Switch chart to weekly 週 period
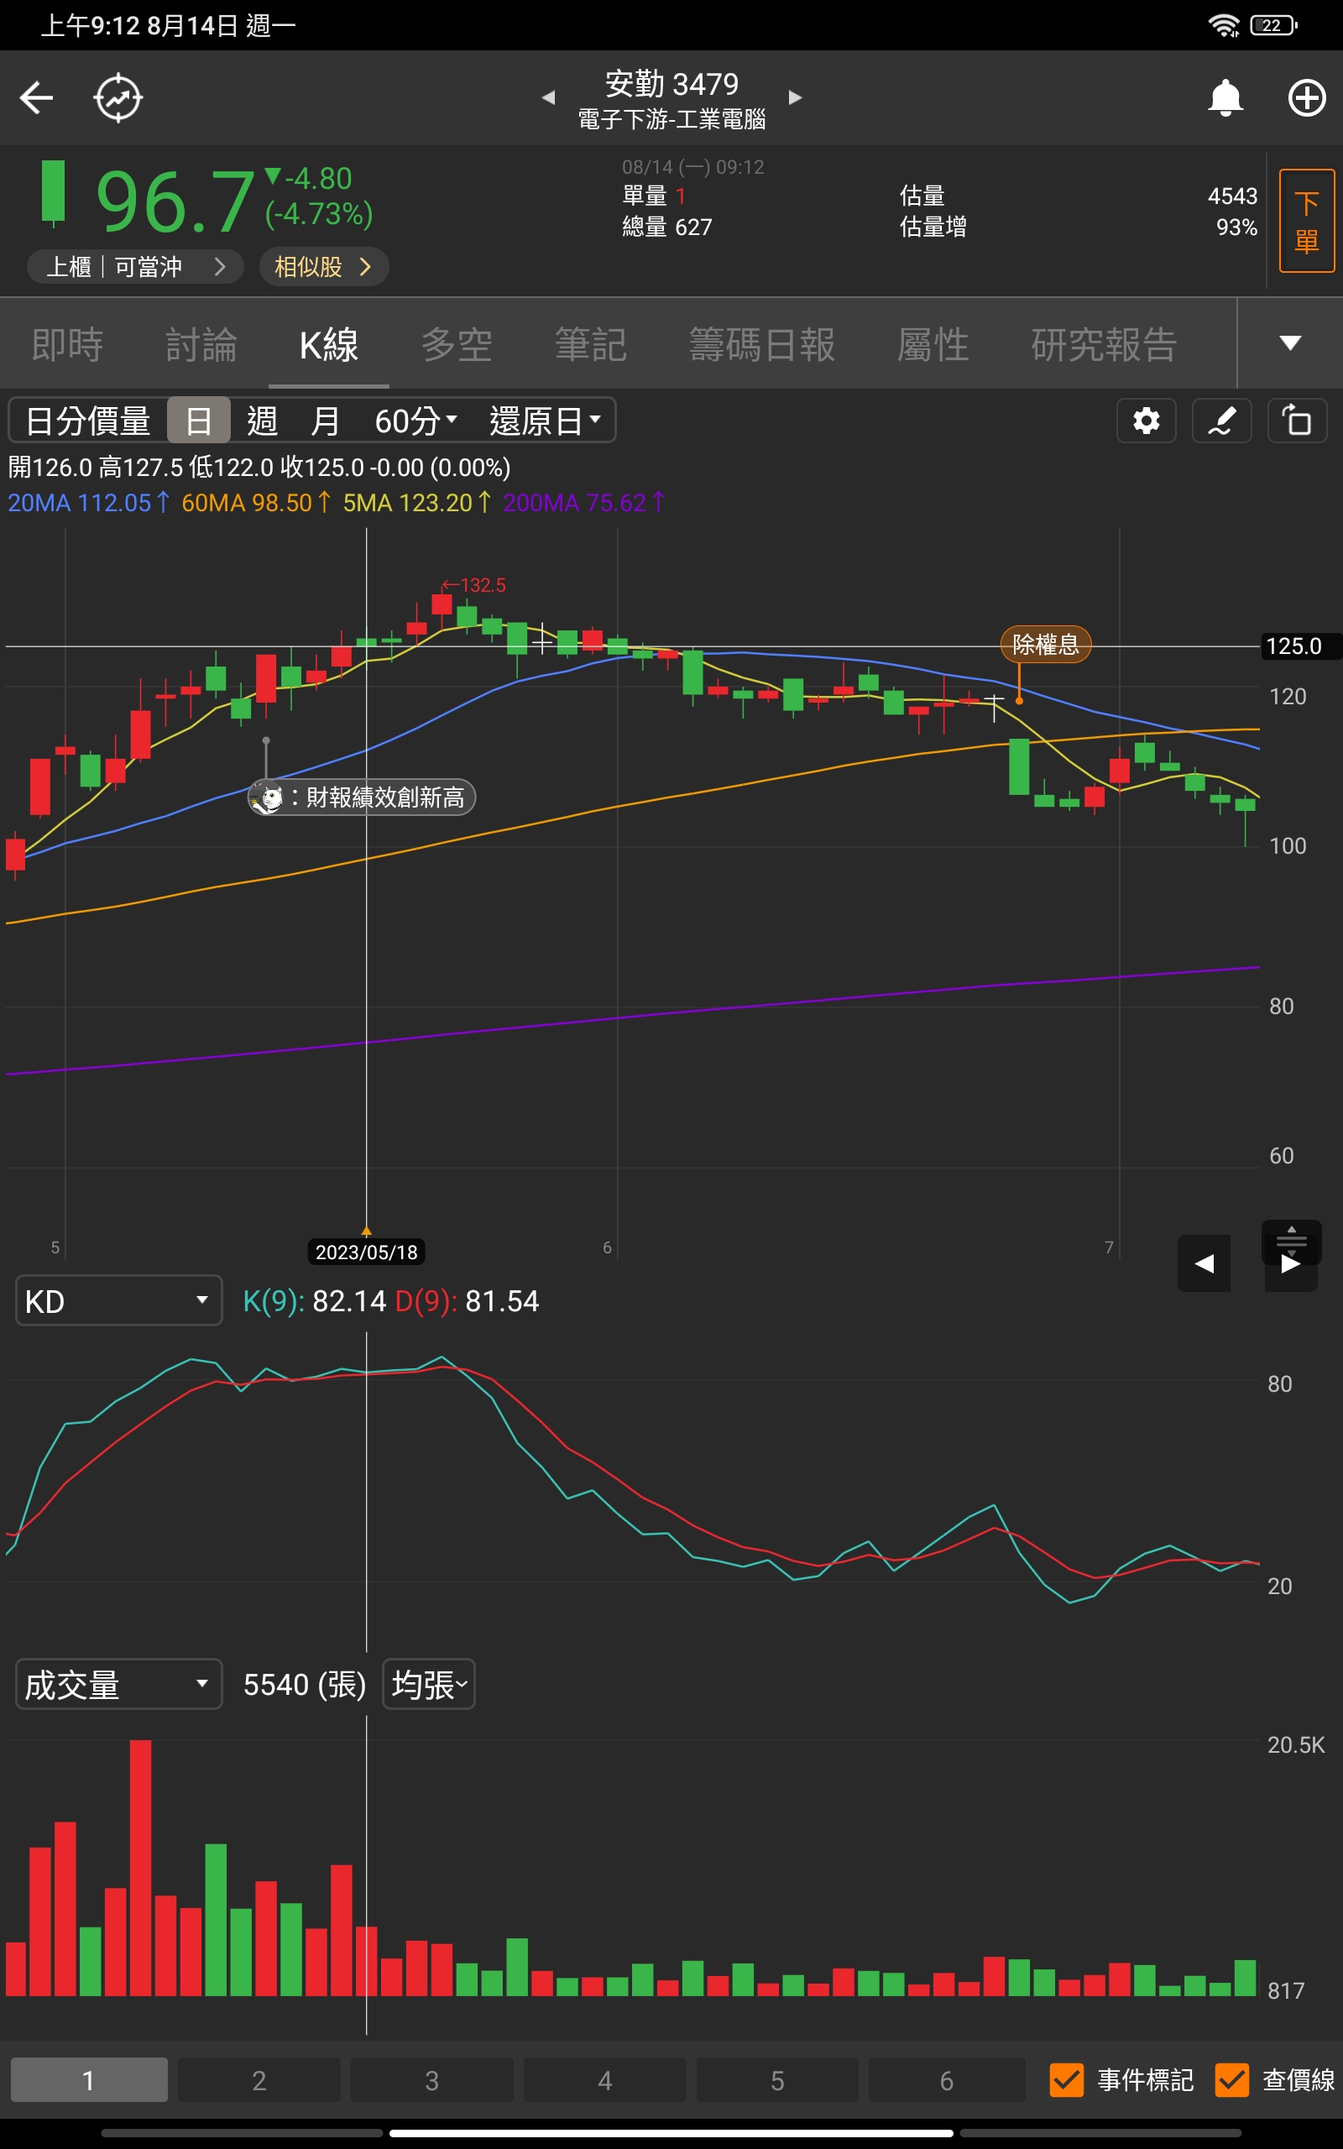1343x2149 pixels. (x=262, y=421)
